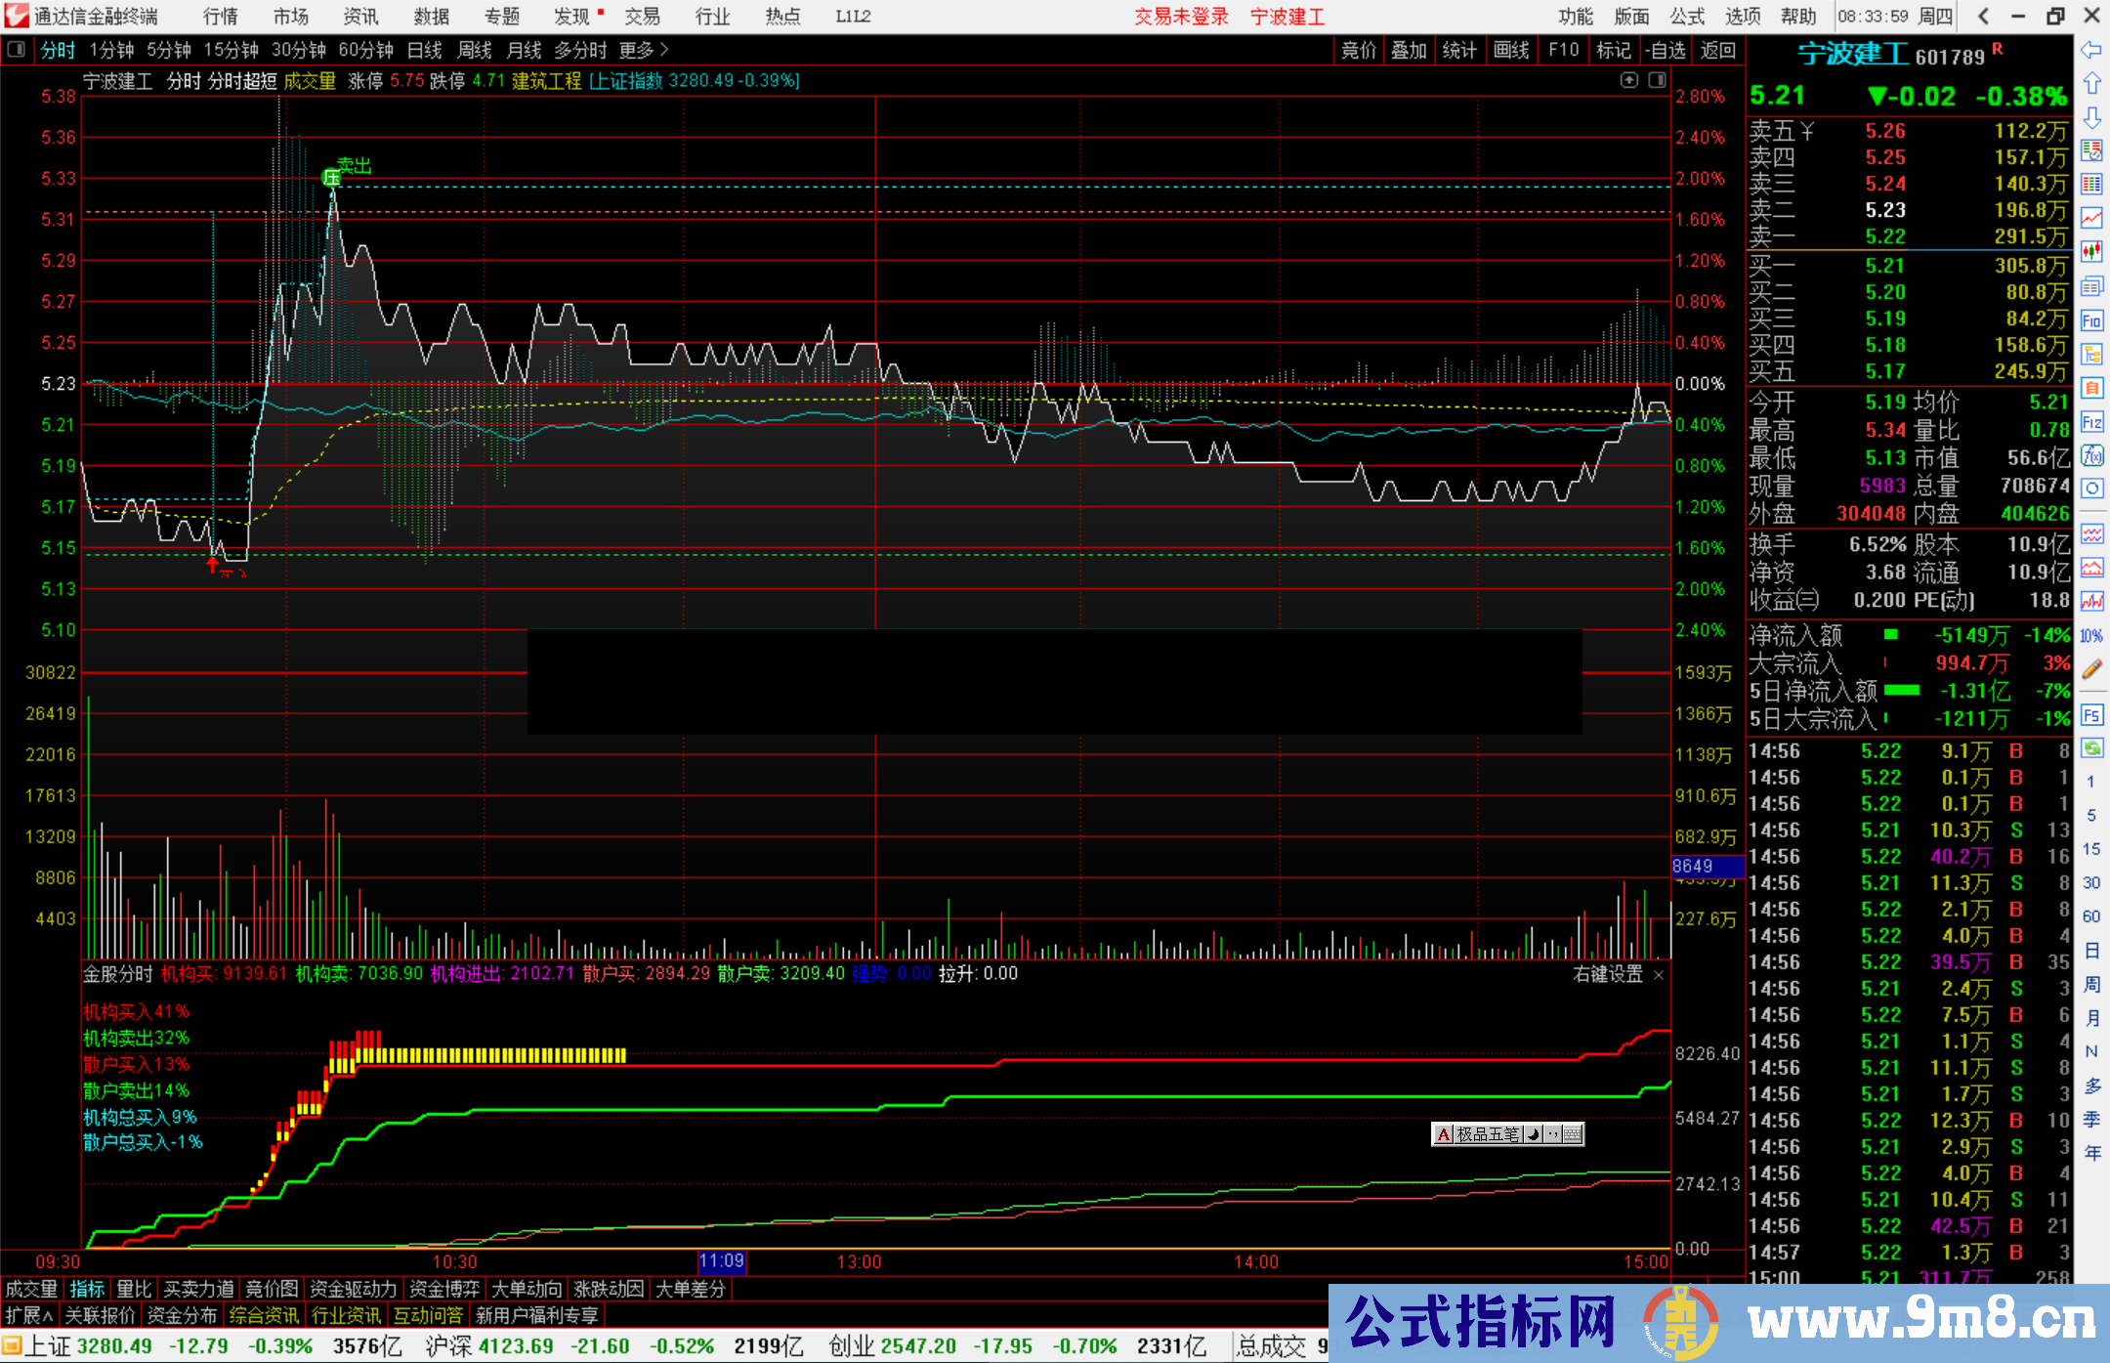The width and height of the screenshot is (2110, 1363).
Task: Toggle 自选 to add stock to watchlist
Action: (x=1667, y=50)
